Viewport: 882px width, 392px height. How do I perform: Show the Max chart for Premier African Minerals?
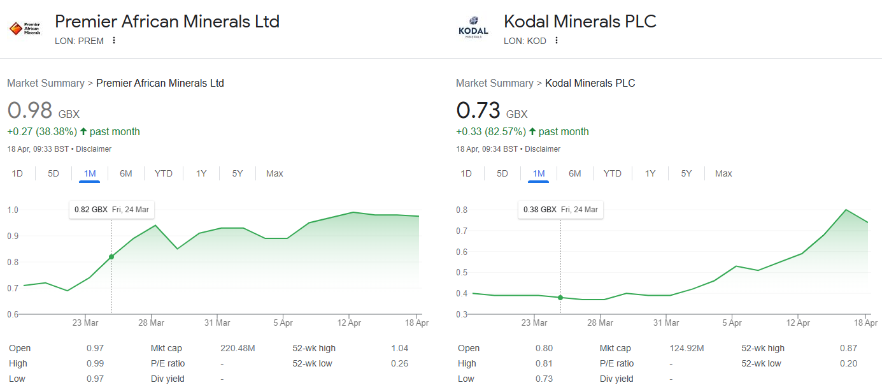[x=274, y=173]
